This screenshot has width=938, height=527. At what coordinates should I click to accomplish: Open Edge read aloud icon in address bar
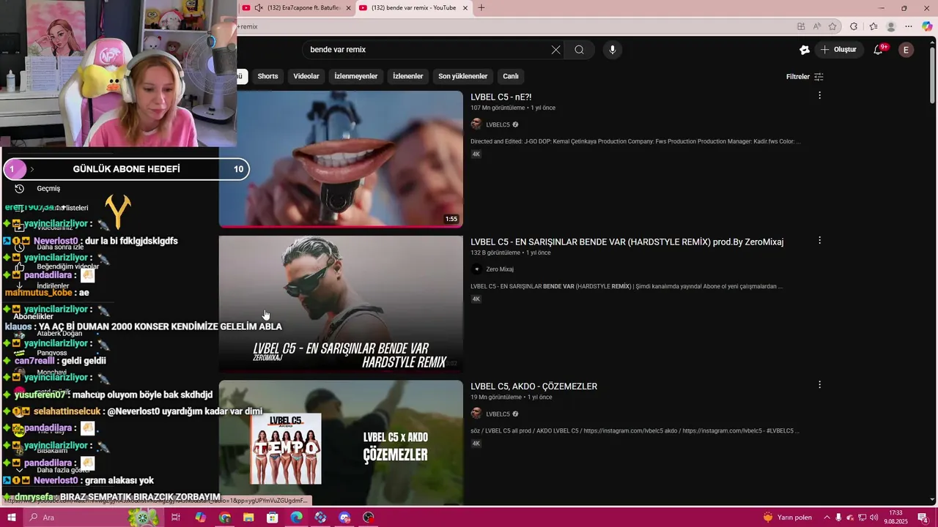(x=816, y=26)
